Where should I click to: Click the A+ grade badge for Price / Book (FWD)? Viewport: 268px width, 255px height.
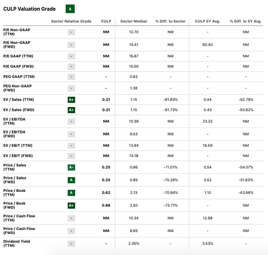tap(71, 206)
